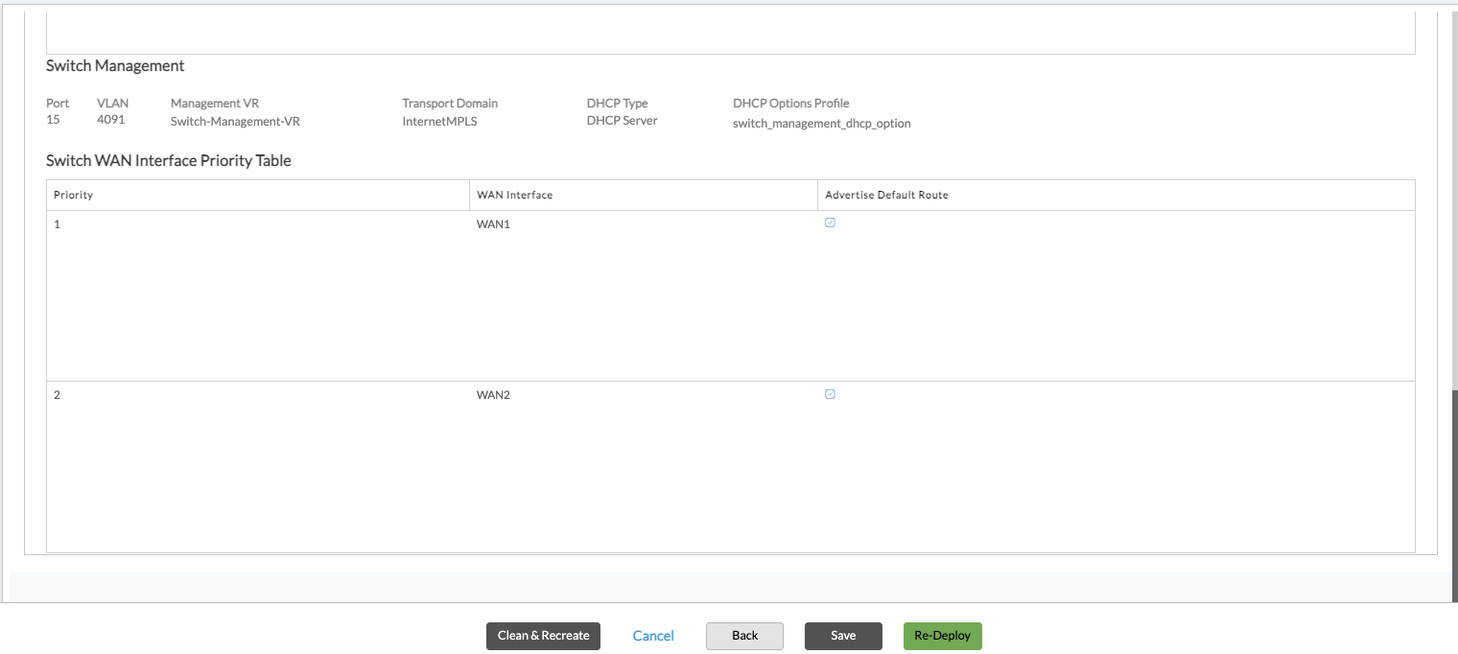Viewport: 1458px width, 654px height.
Task: Click the InternetMPLS transport domain value
Action: [439, 121]
